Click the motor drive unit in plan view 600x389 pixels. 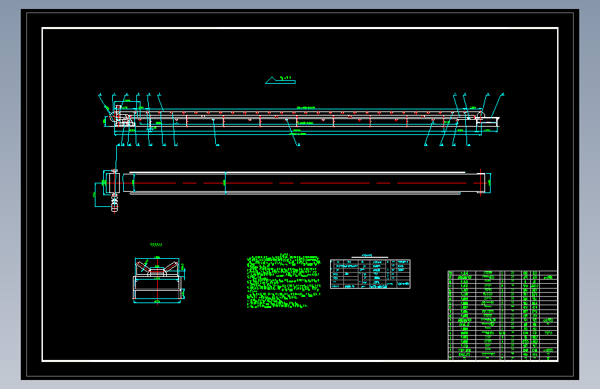tap(114, 202)
